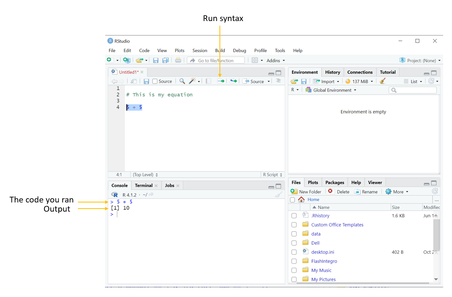Open the Tools menu
The height and width of the screenshot is (297, 452).
[280, 51]
